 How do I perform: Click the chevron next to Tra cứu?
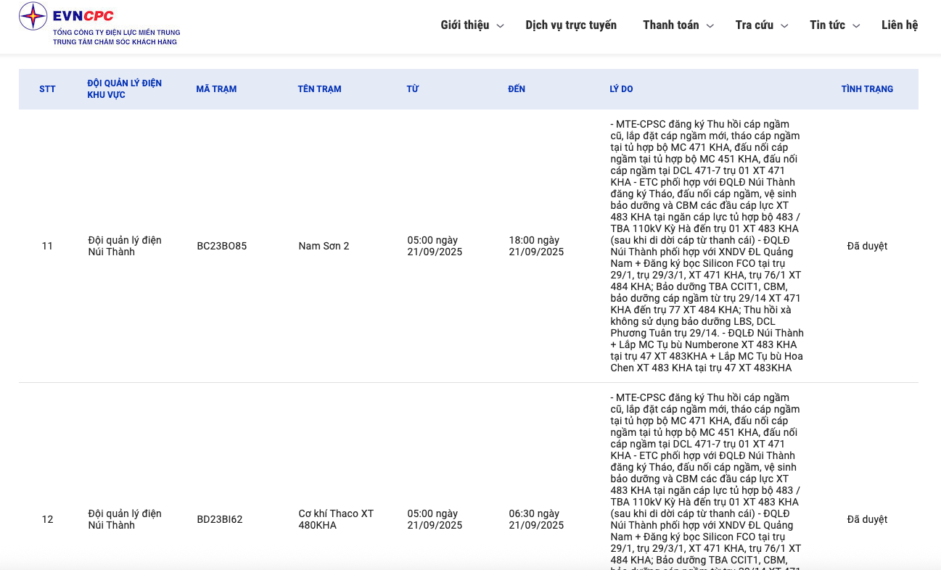pos(784,26)
